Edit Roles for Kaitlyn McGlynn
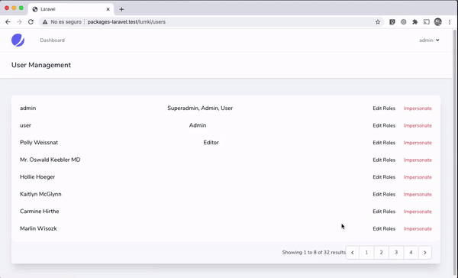The image size is (458, 278). click(x=384, y=195)
